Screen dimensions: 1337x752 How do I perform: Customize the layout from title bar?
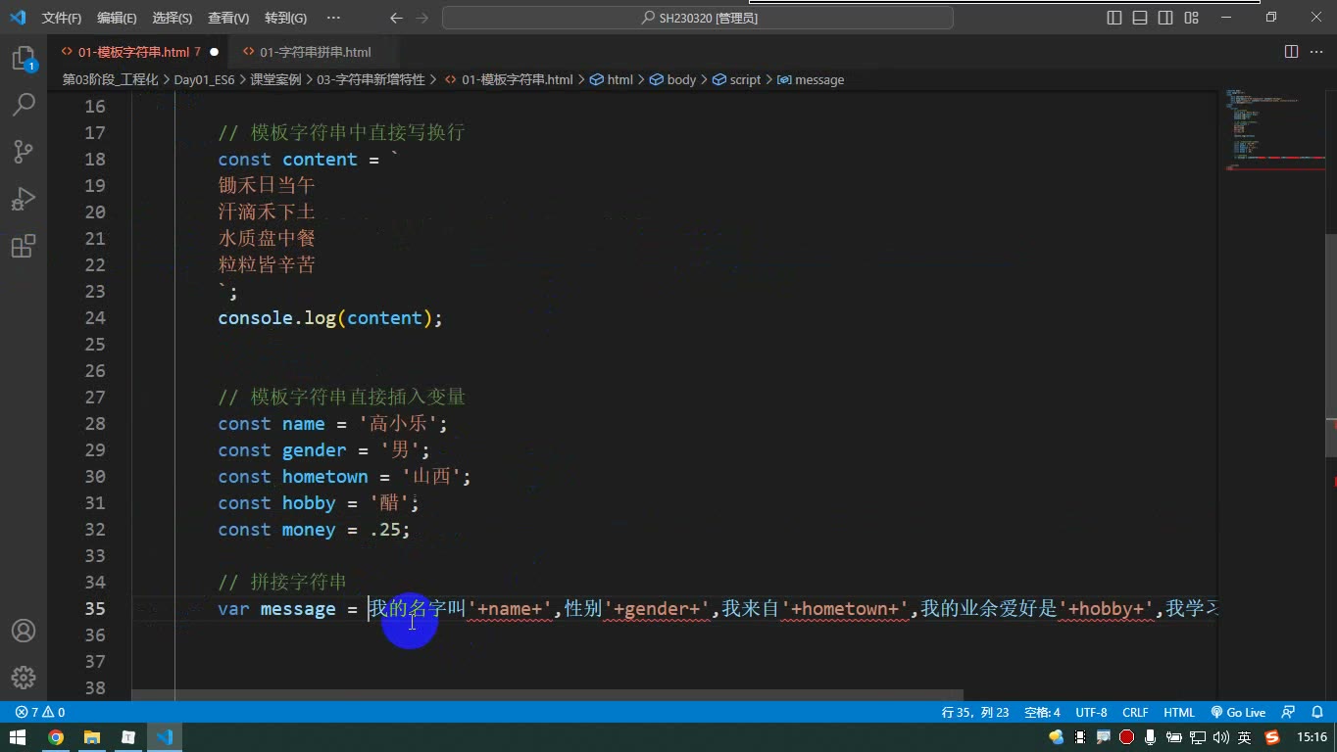point(1191,18)
